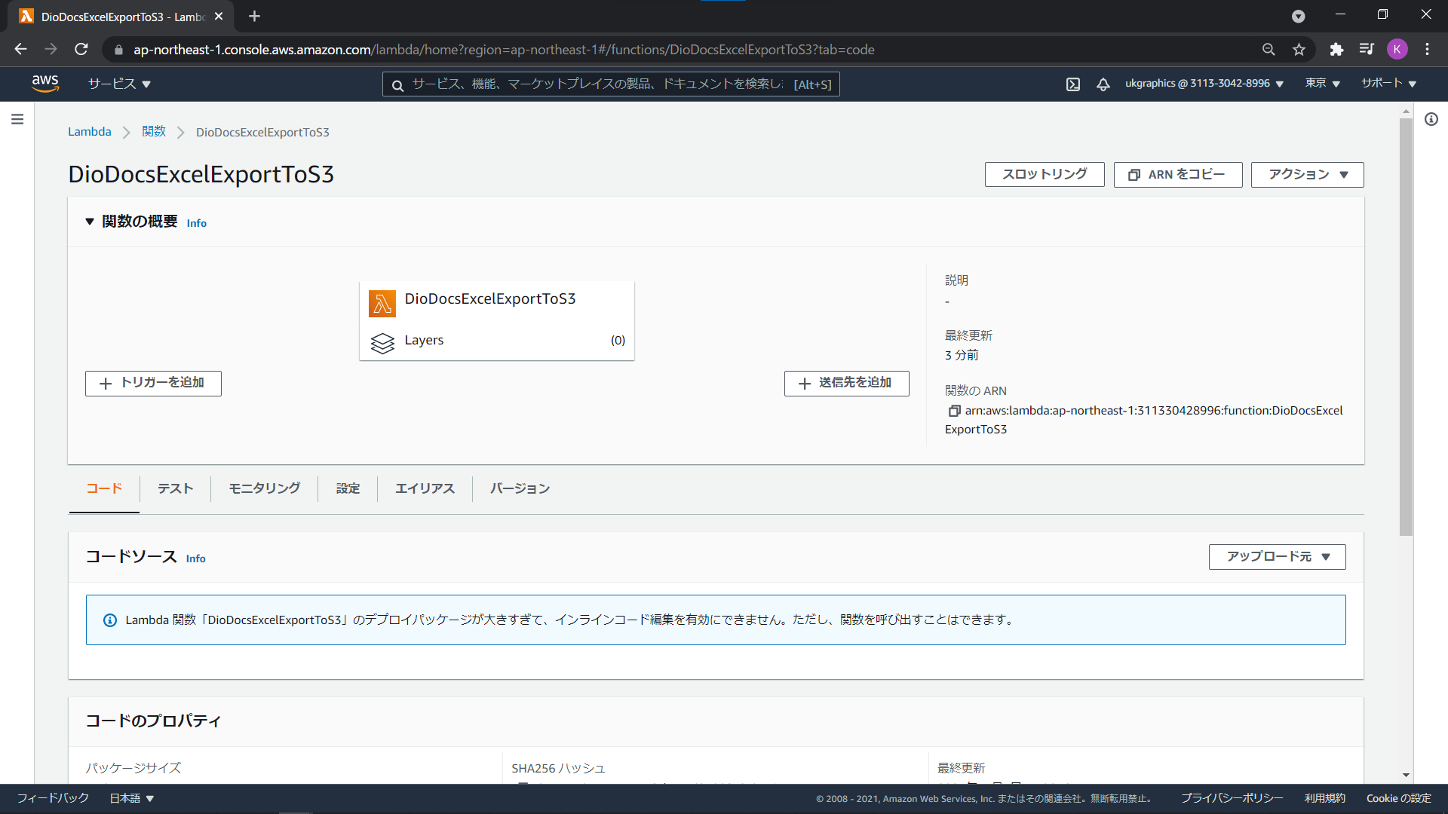
Task: Open the アップロード元 upload dropdown
Action: coord(1277,557)
